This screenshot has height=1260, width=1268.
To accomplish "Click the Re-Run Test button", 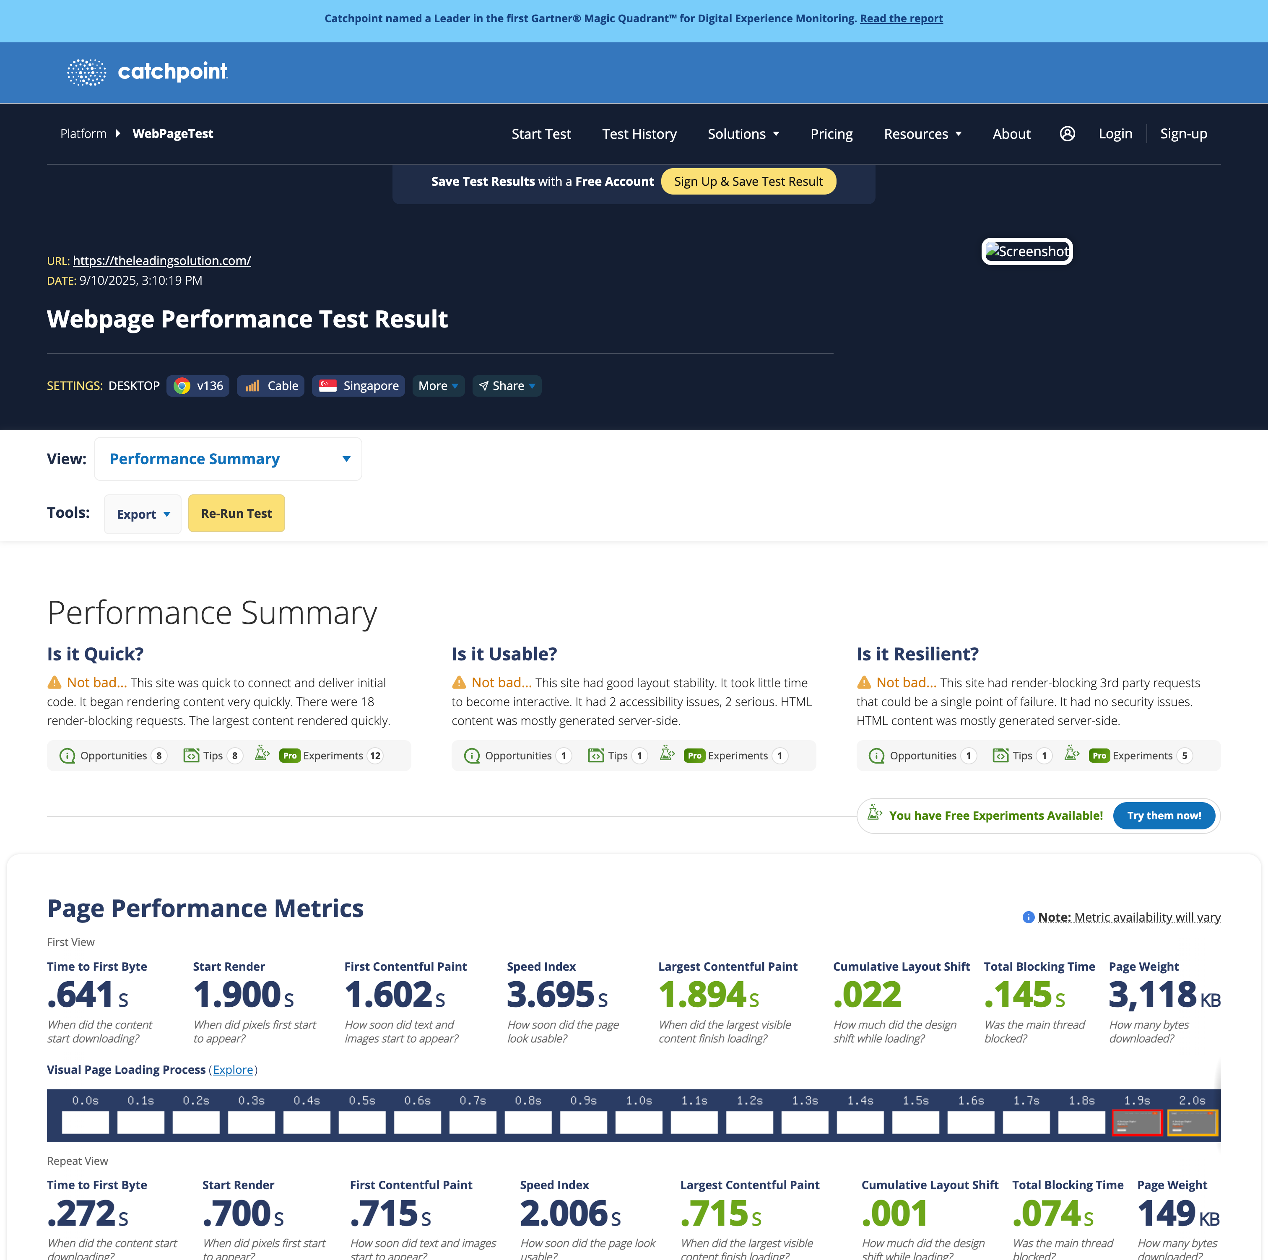I will (x=236, y=514).
